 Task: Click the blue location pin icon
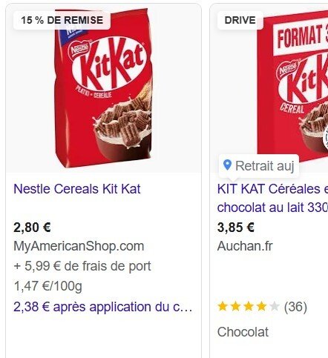227,165
